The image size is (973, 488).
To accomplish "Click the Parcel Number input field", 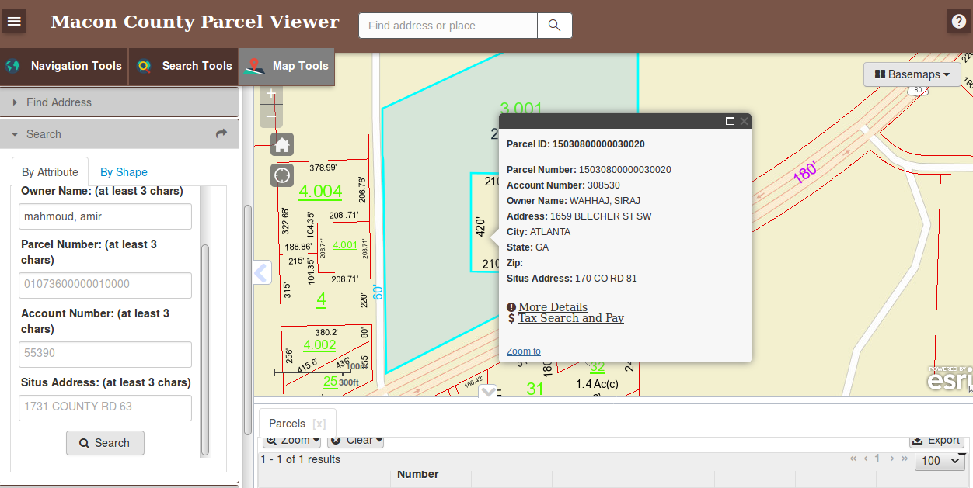I will pyautogui.click(x=105, y=285).
